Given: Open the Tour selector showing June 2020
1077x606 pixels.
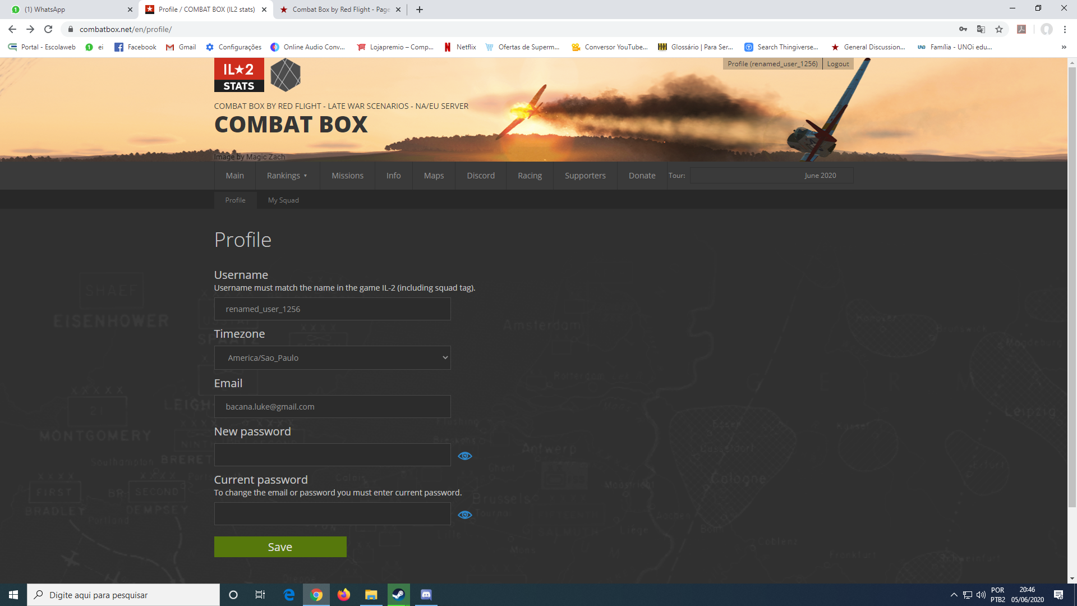Looking at the screenshot, I should click(x=772, y=176).
